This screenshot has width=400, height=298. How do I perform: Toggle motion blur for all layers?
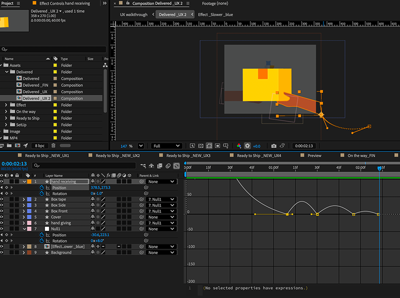click(x=168, y=166)
